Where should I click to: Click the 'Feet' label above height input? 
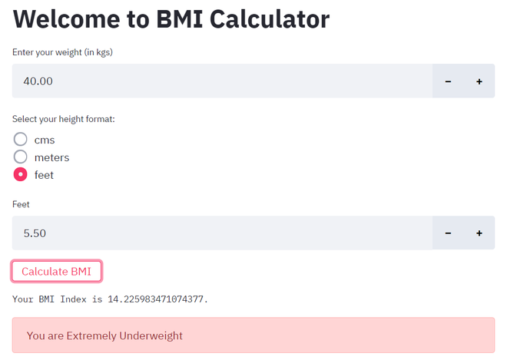tap(21, 204)
